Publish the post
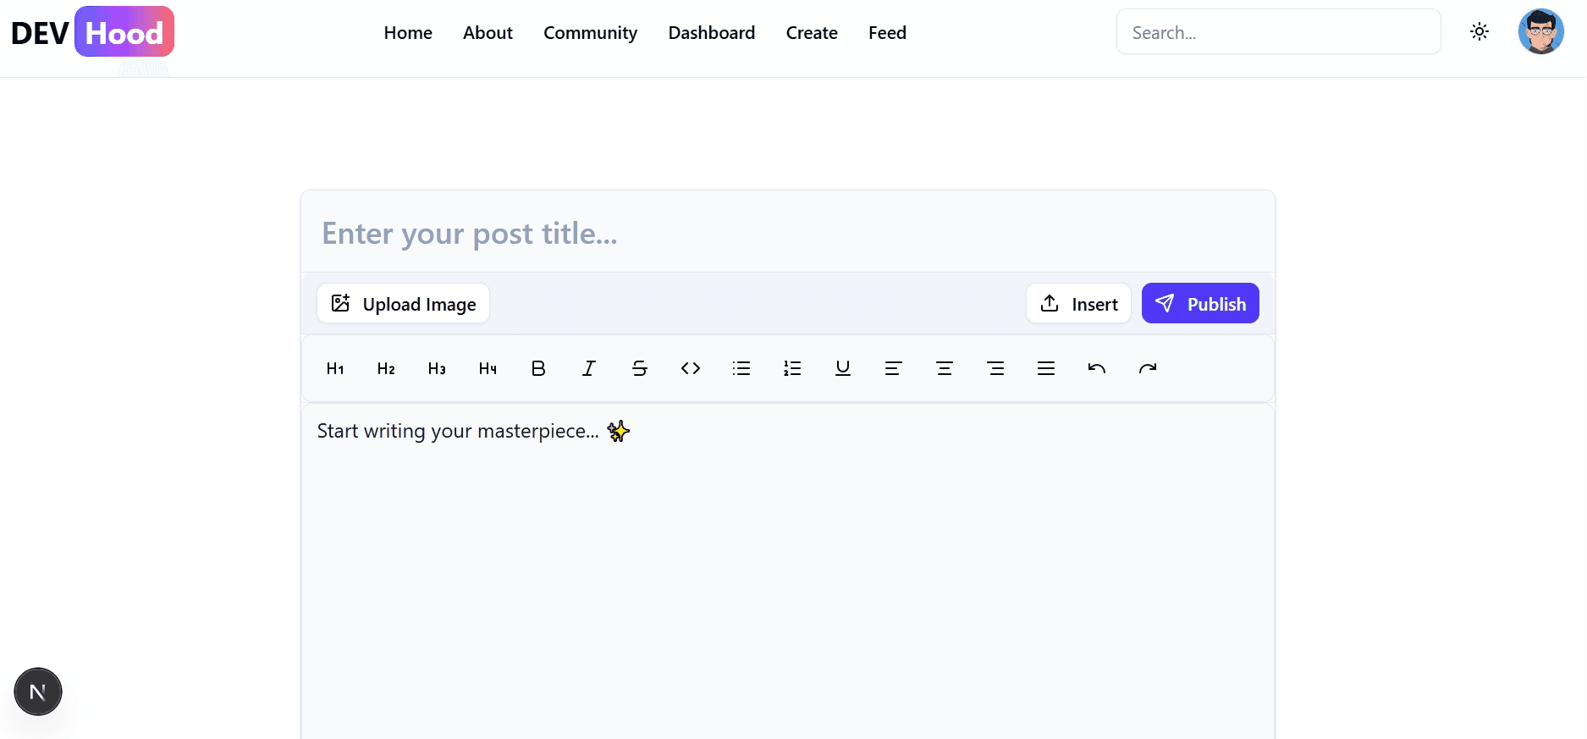This screenshot has height=739, width=1587. pos(1200,303)
